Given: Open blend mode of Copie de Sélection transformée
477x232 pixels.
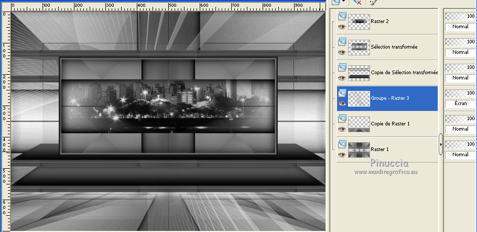Looking at the screenshot, I should (x=461, y=78).
